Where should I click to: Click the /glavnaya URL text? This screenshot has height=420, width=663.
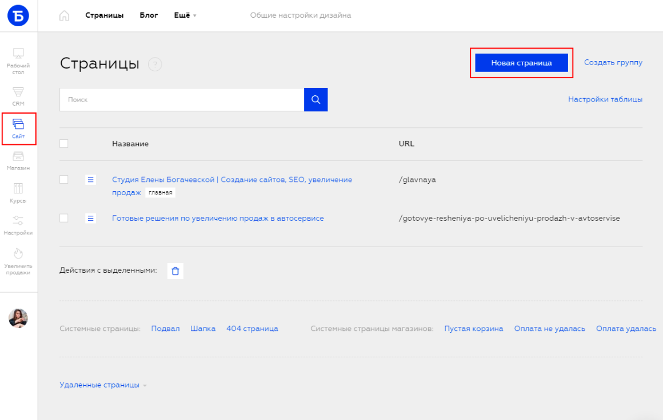[417, 179]
